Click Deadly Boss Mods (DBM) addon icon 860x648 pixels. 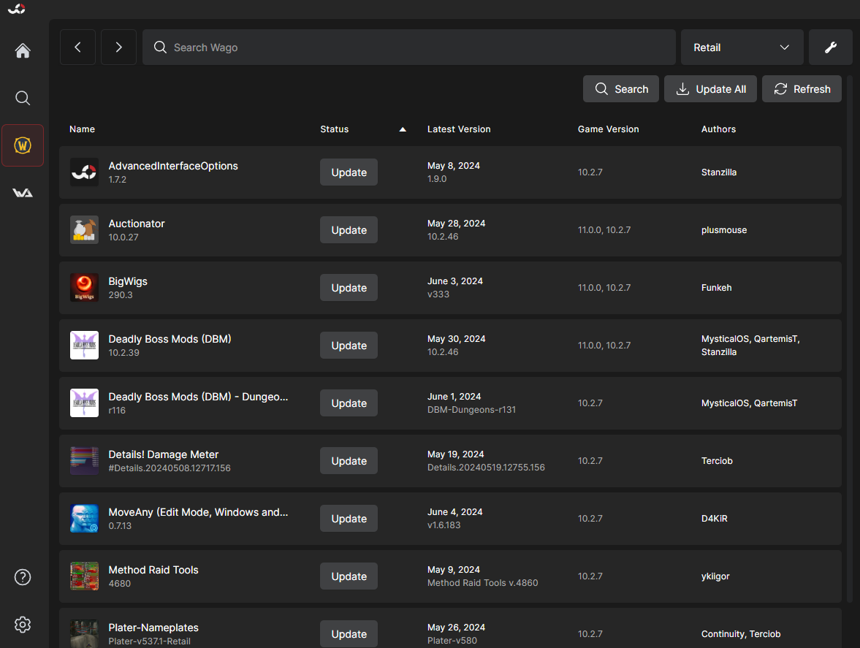pyautogui.click(x=85, y=346)
